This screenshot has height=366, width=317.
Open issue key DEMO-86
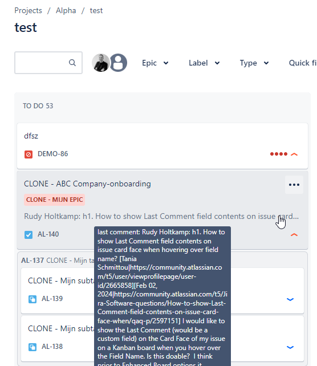[53, 154]
